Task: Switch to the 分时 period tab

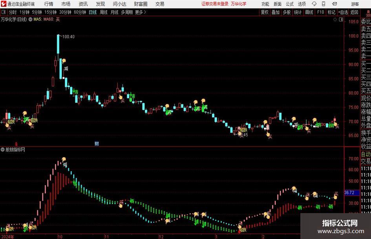Action: pos(13,12)
